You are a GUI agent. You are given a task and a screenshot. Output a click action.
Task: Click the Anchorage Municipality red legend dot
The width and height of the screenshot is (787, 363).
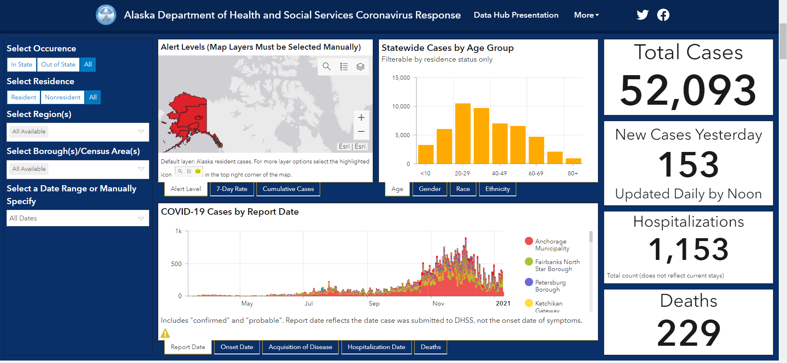tap(529, 241)
